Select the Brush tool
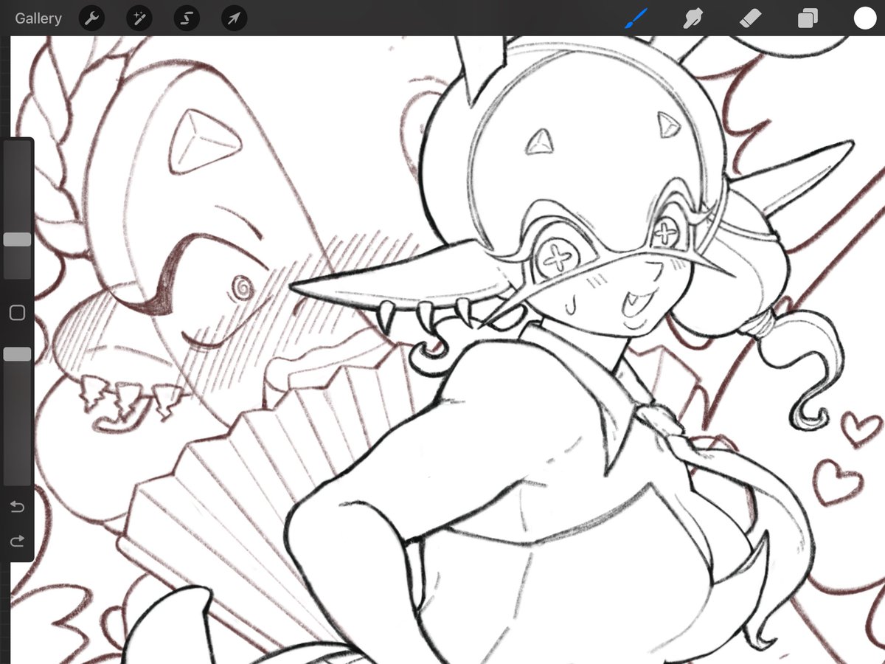This screenshot has height=664, width=885. 636,18
